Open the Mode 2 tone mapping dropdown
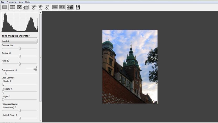The image size is (218, 123). 19,41
